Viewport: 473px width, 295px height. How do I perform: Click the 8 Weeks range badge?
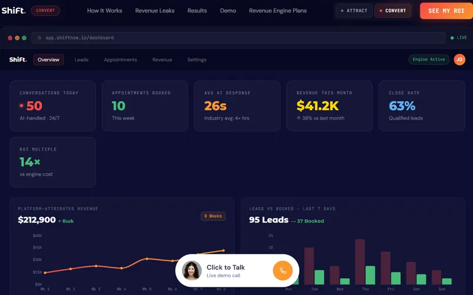(x=213, y=216)
